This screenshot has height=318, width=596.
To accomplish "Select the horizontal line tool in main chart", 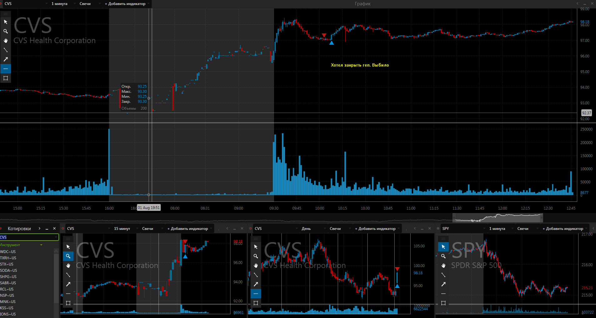I will click(6, 69).
